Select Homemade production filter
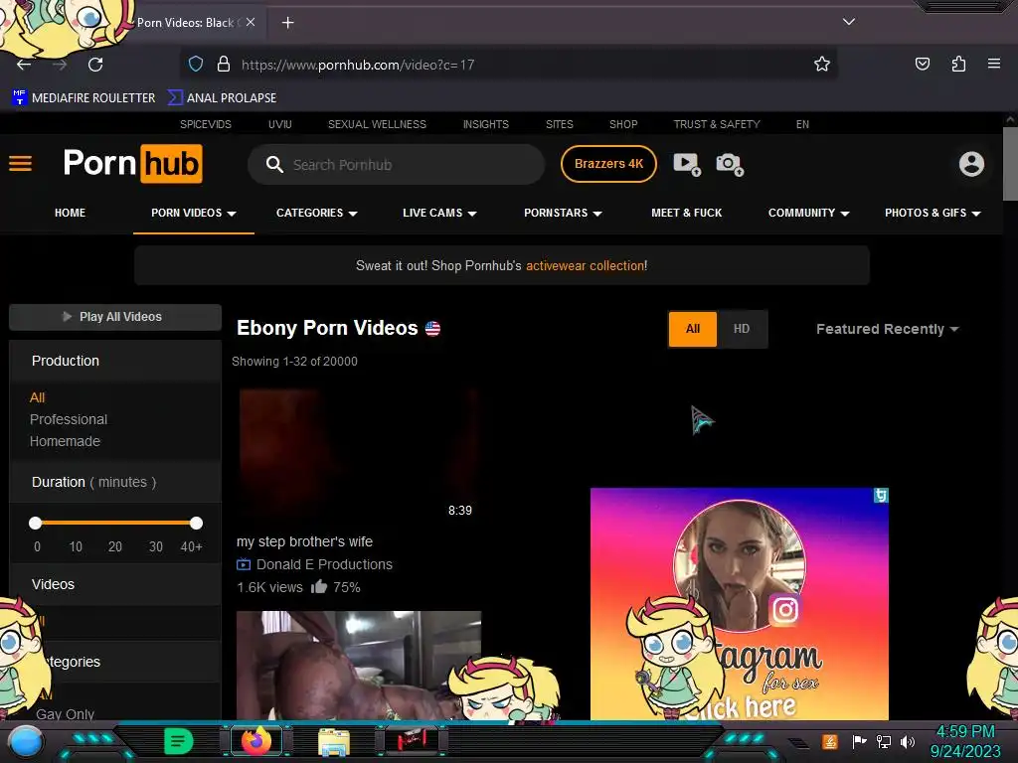The image size is (1018, 763). [x=65, y=441]
